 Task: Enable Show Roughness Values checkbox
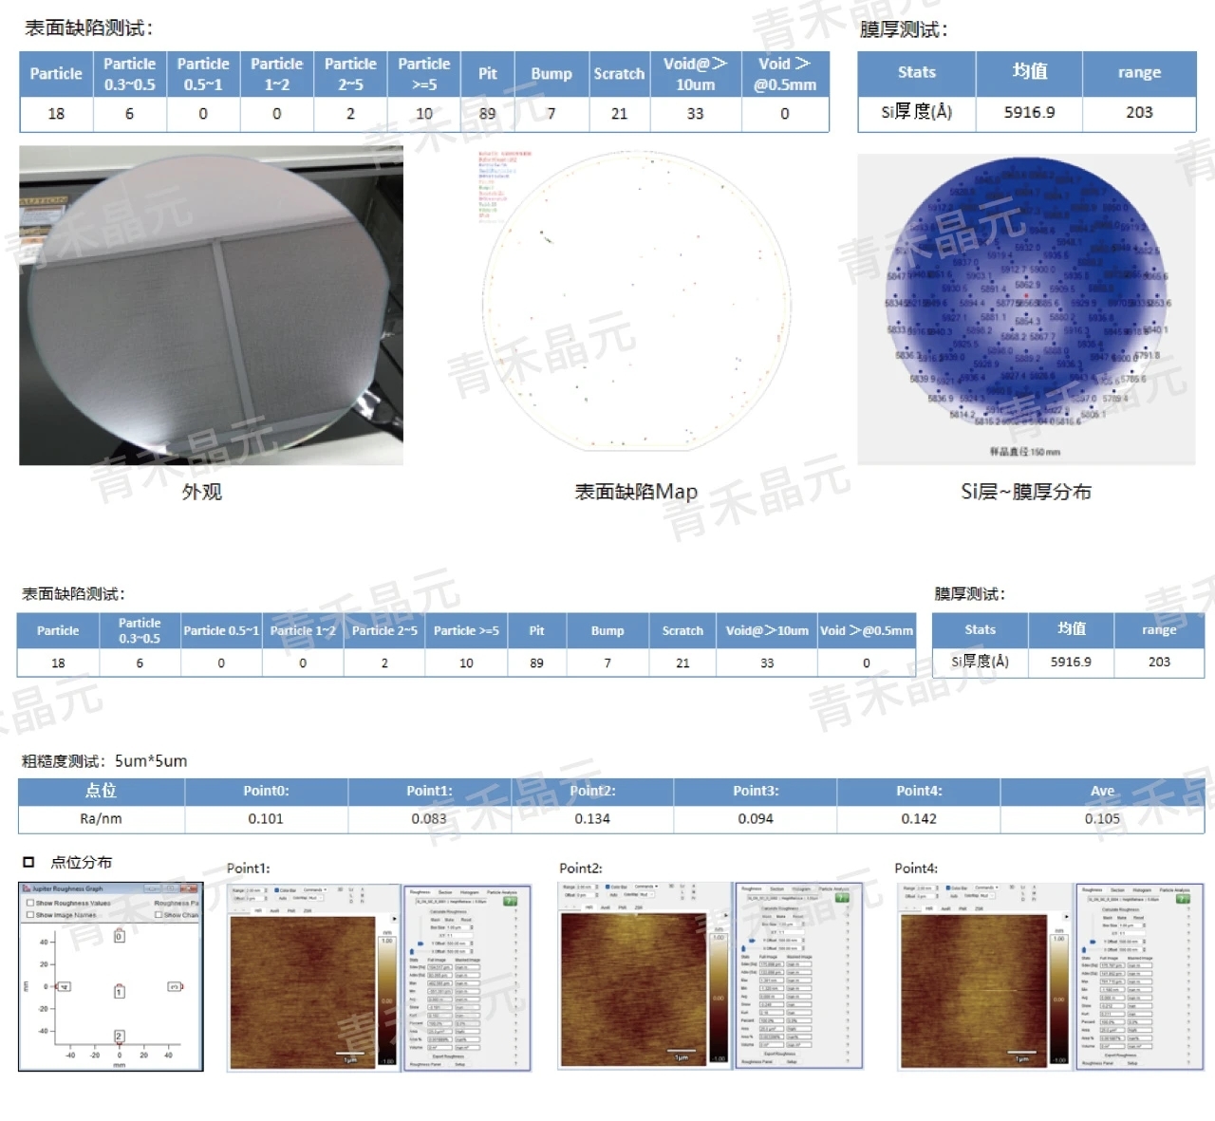[30, 904]
